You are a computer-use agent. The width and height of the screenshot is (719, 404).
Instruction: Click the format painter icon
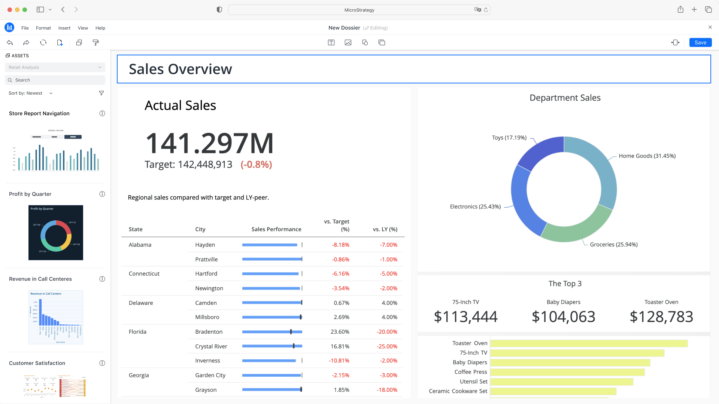point(96,43)
